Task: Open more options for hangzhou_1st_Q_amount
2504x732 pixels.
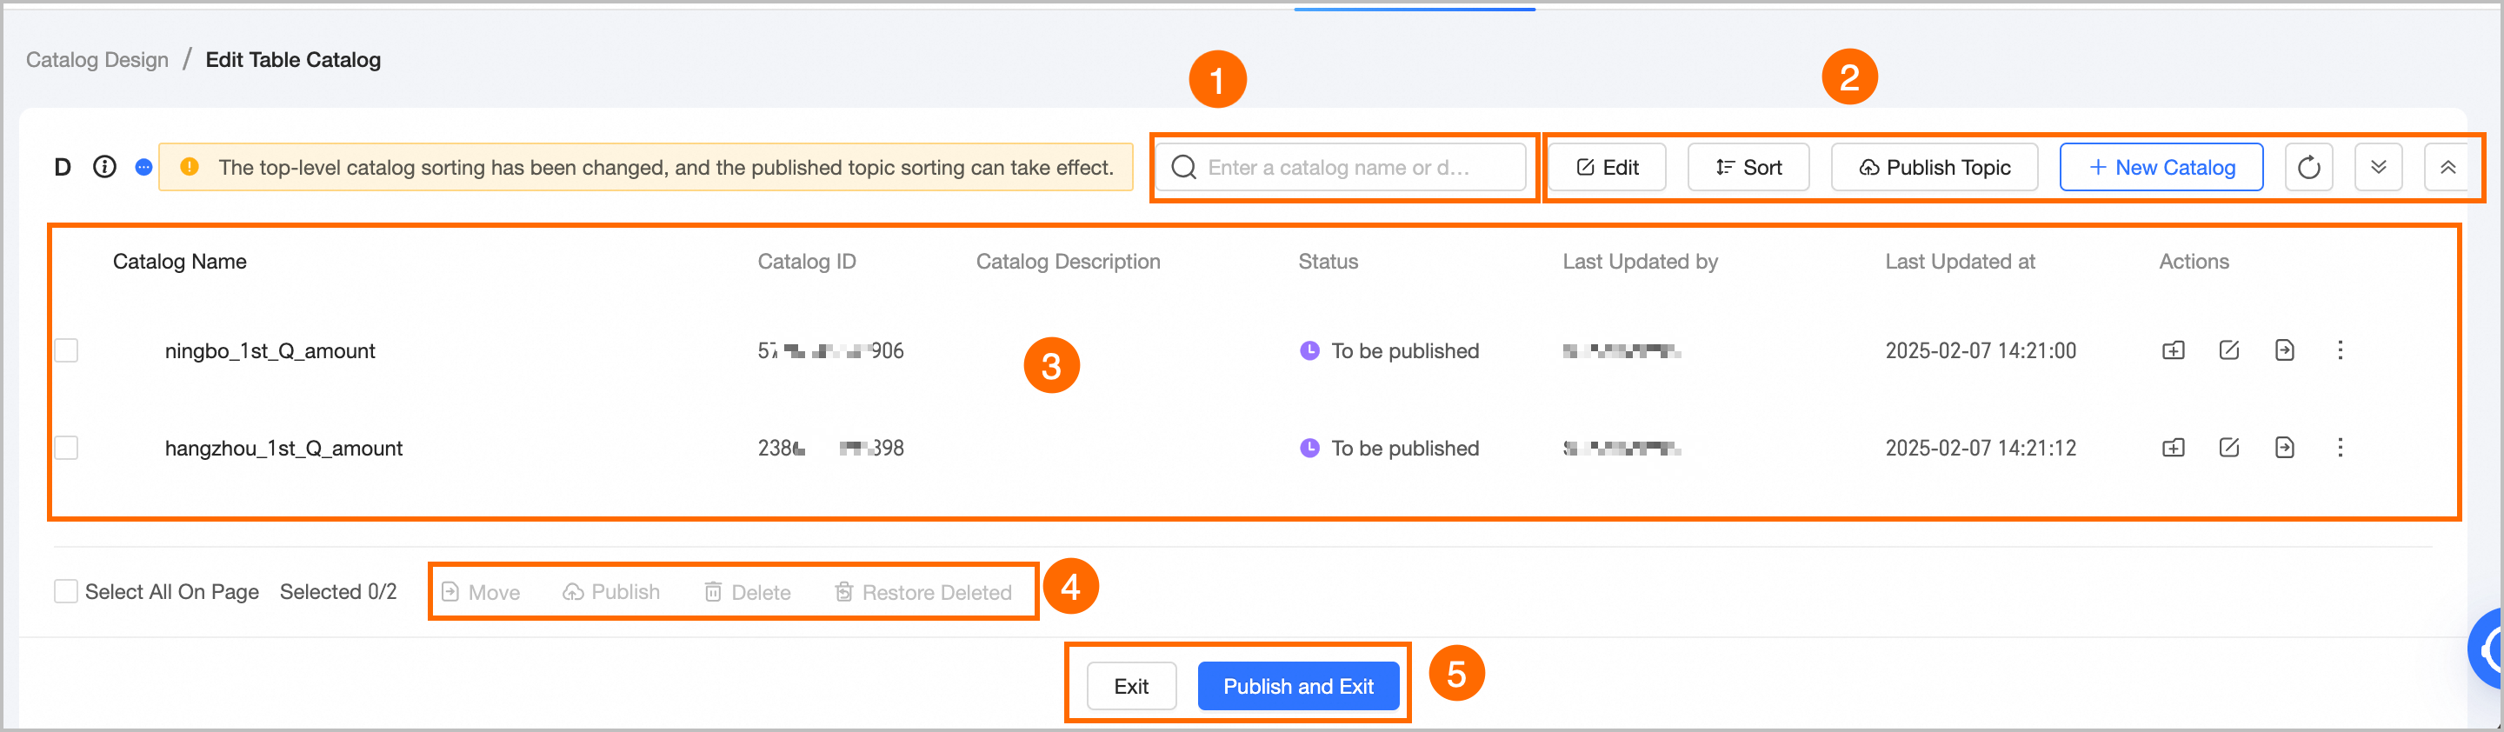Action: click(2341, 447)
